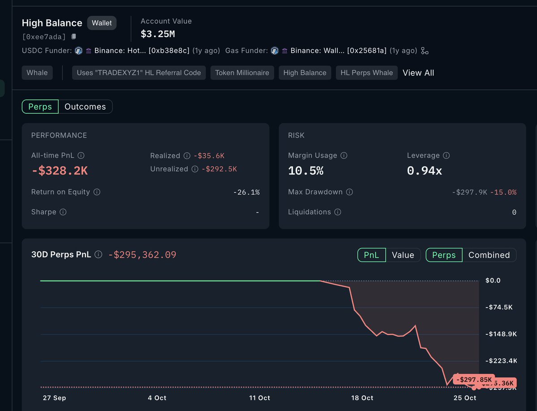Screen dimensions: 537x411
Task: Click the -$328.2K all-time PnL value
Action: coord(60,171)
